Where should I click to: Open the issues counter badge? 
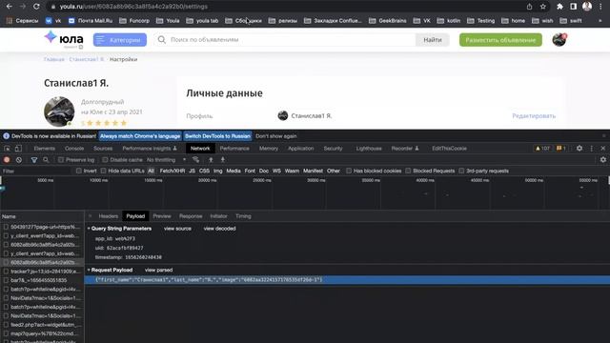click(x=561, y=149)
